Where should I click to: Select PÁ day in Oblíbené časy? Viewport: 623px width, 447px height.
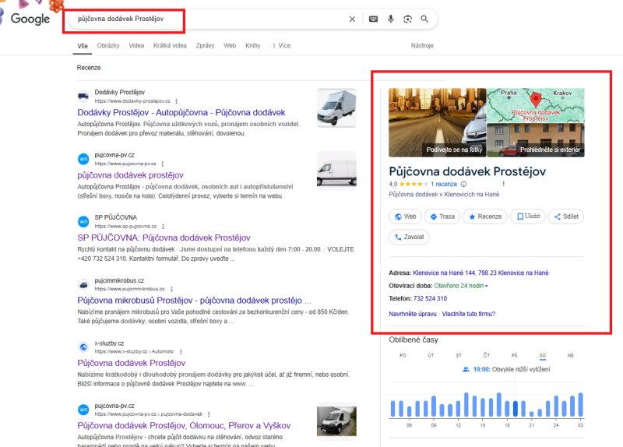(x=515, y=356)
